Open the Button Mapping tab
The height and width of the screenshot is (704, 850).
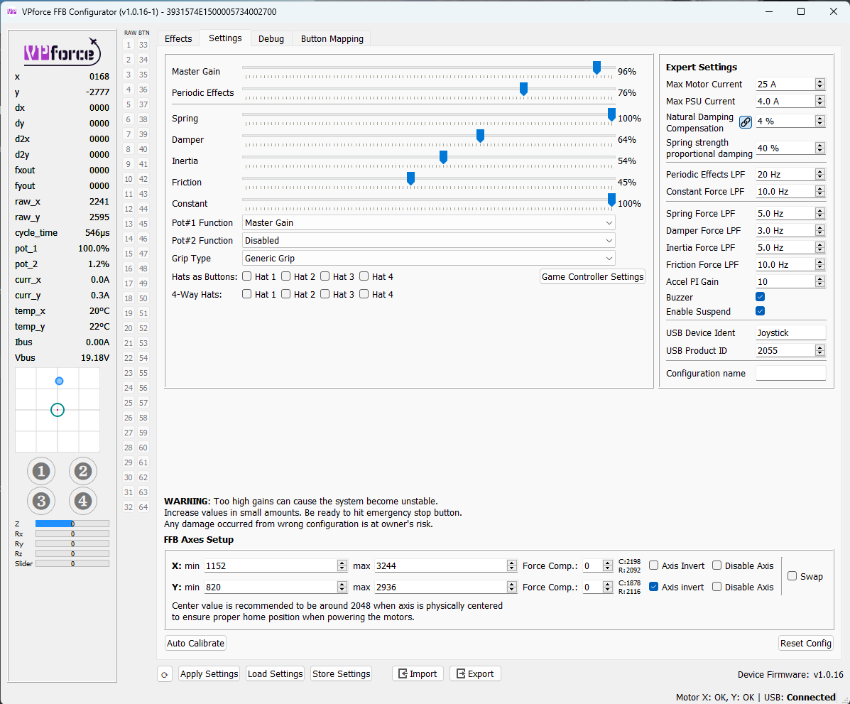pos(332,38)
